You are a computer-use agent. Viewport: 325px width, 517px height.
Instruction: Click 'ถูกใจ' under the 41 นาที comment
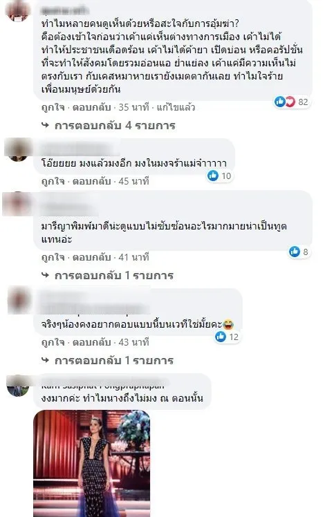[x=53, y=257]
